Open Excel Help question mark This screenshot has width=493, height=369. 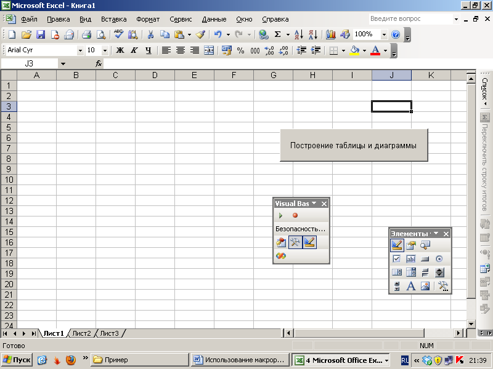click(396, 34)
